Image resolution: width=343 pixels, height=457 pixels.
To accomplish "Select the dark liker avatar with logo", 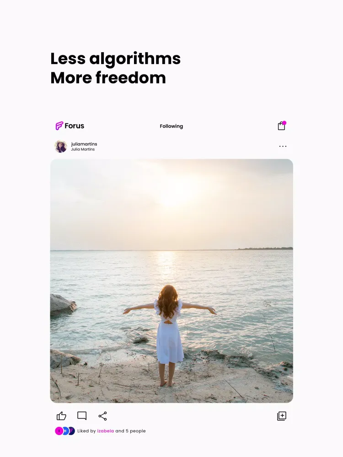I will (x=72, y=431).
